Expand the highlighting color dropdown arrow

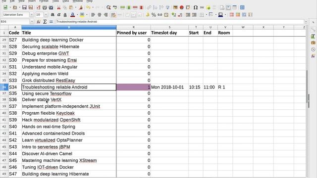[x=87, y=15]
